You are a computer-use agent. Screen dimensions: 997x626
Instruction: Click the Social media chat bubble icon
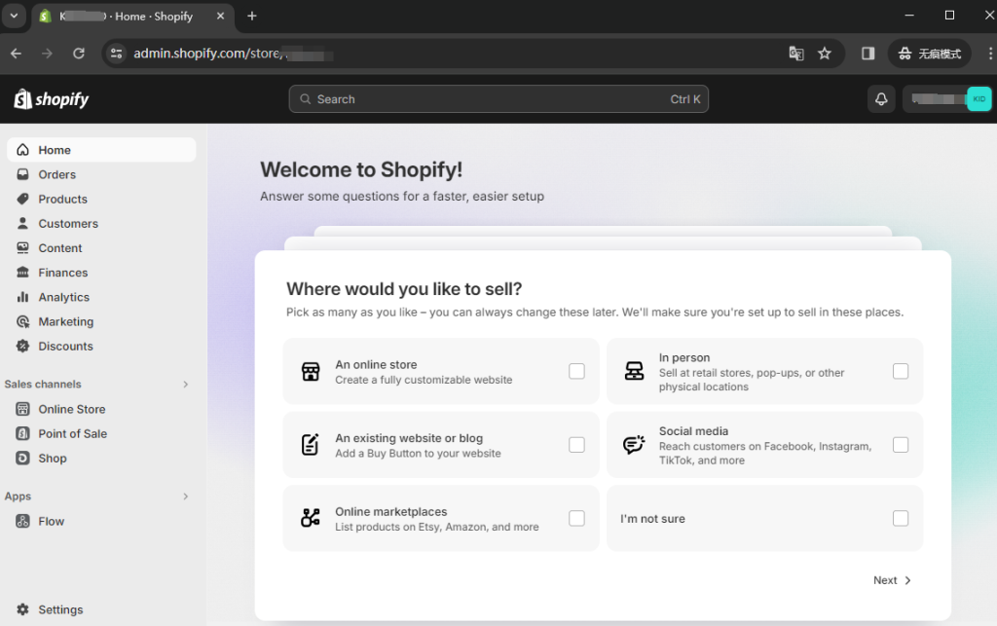(x=634, y=445)
